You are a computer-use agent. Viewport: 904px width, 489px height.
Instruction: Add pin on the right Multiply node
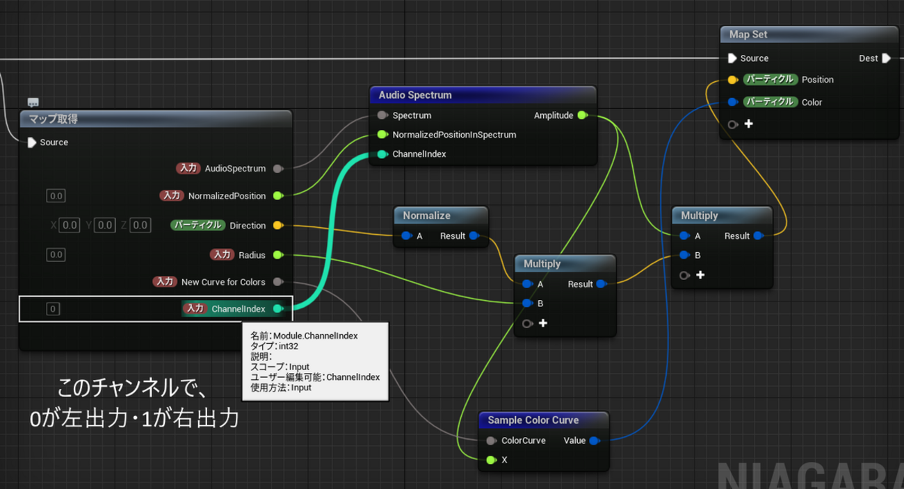[x=700, y=275]
